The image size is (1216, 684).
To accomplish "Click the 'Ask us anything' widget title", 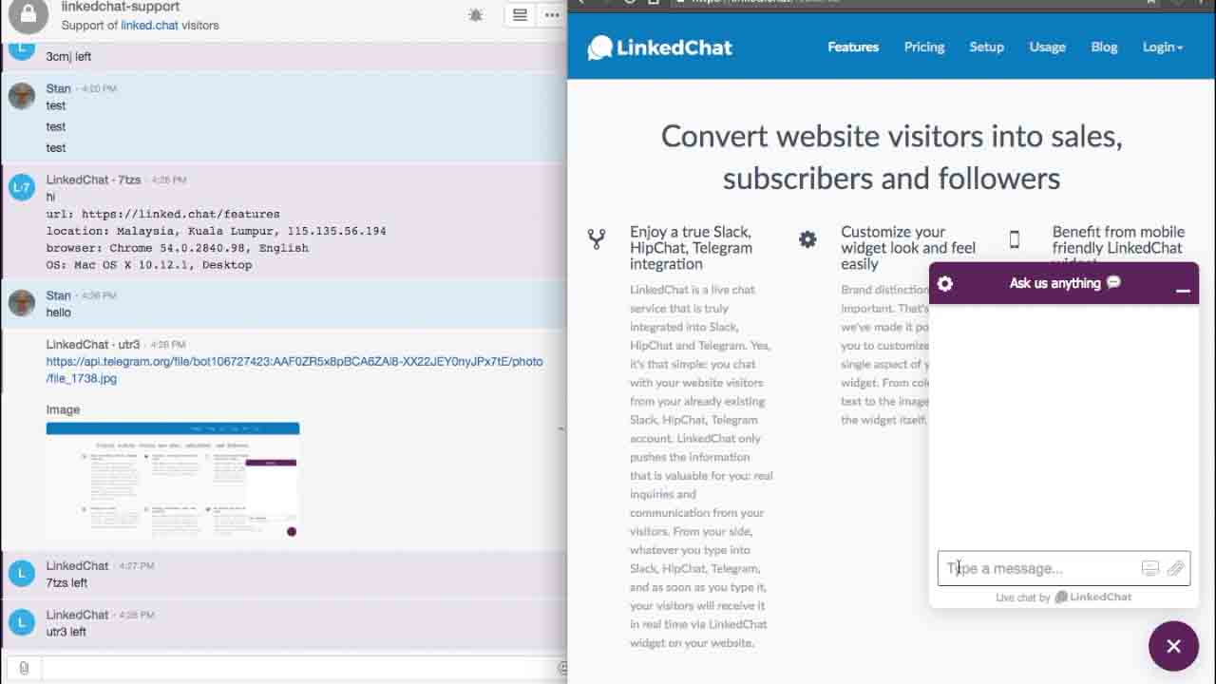I will click(x=1065, y=283).
